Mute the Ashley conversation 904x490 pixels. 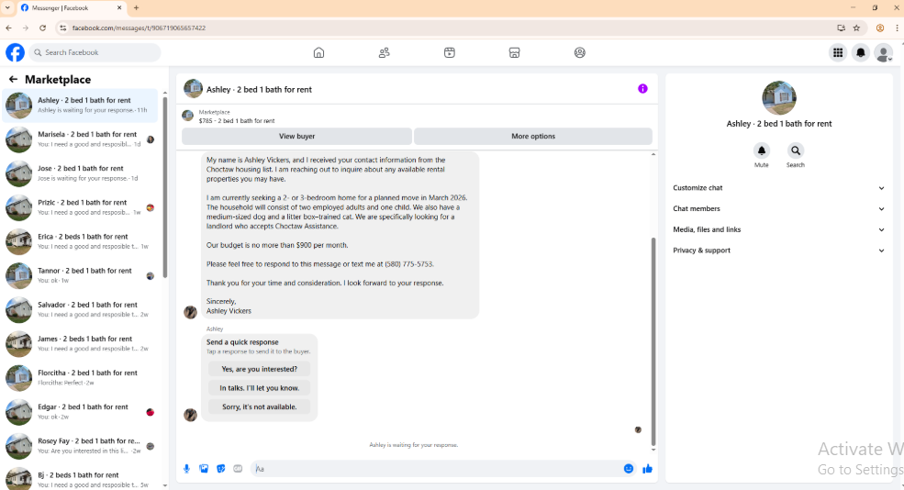(762, 150)
